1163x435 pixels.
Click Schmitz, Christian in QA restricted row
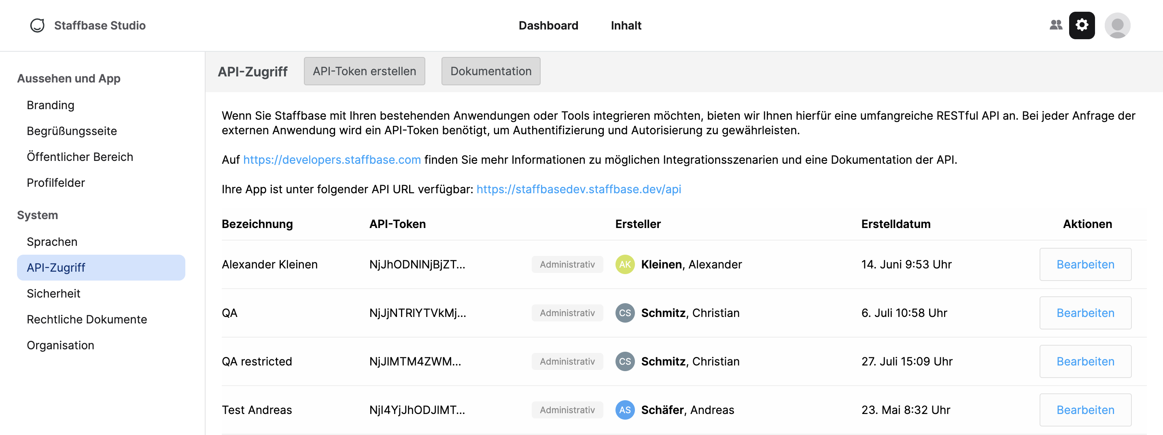pyautogui.click(x=690, y=361)
